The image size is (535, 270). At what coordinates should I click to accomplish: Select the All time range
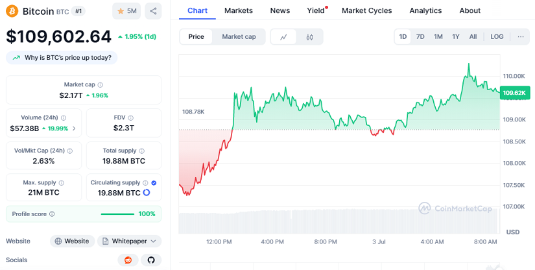coord(473,37)
